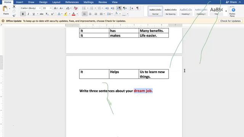244x137 pixels.
Task: Open the Design tab
Action: coord(43,2)
